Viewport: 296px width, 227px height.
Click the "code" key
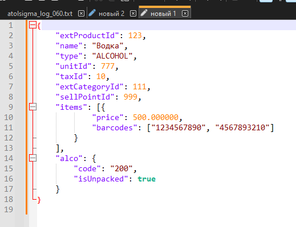pyautogui.click(x=87, y=168)
